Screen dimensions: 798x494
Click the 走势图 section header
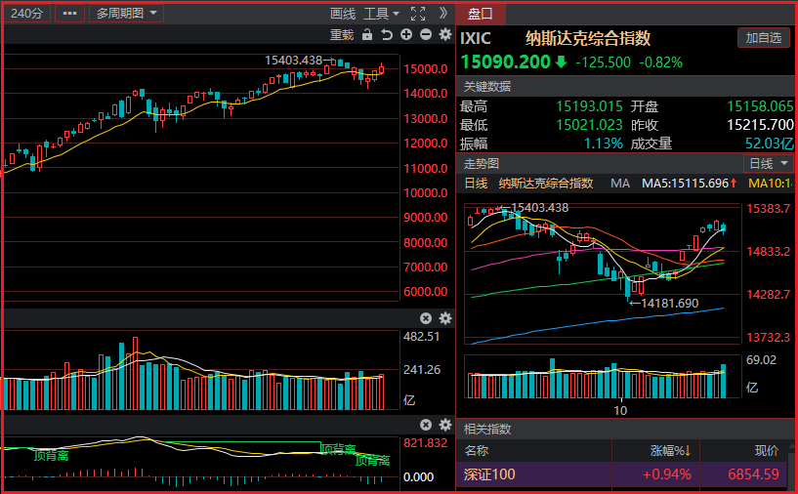[481, 164]
